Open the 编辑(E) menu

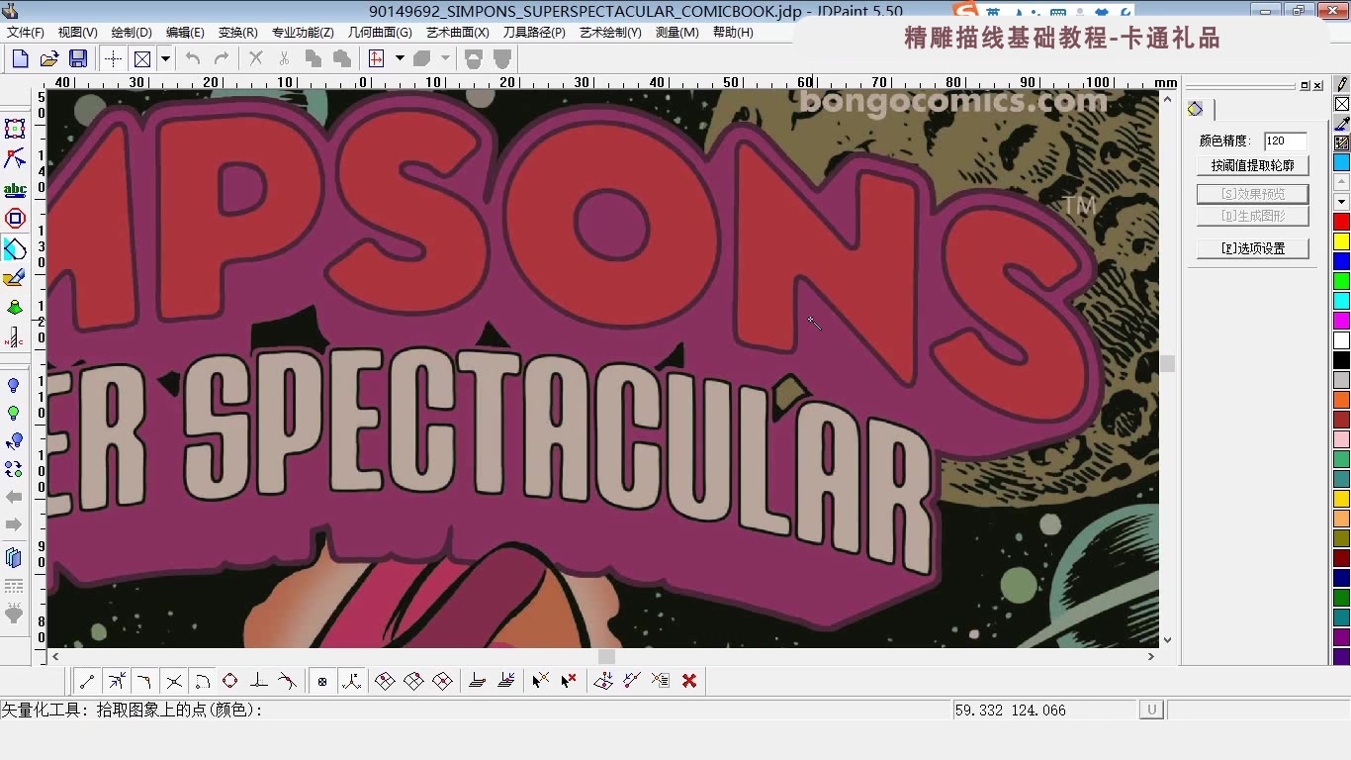pos(185,32)
